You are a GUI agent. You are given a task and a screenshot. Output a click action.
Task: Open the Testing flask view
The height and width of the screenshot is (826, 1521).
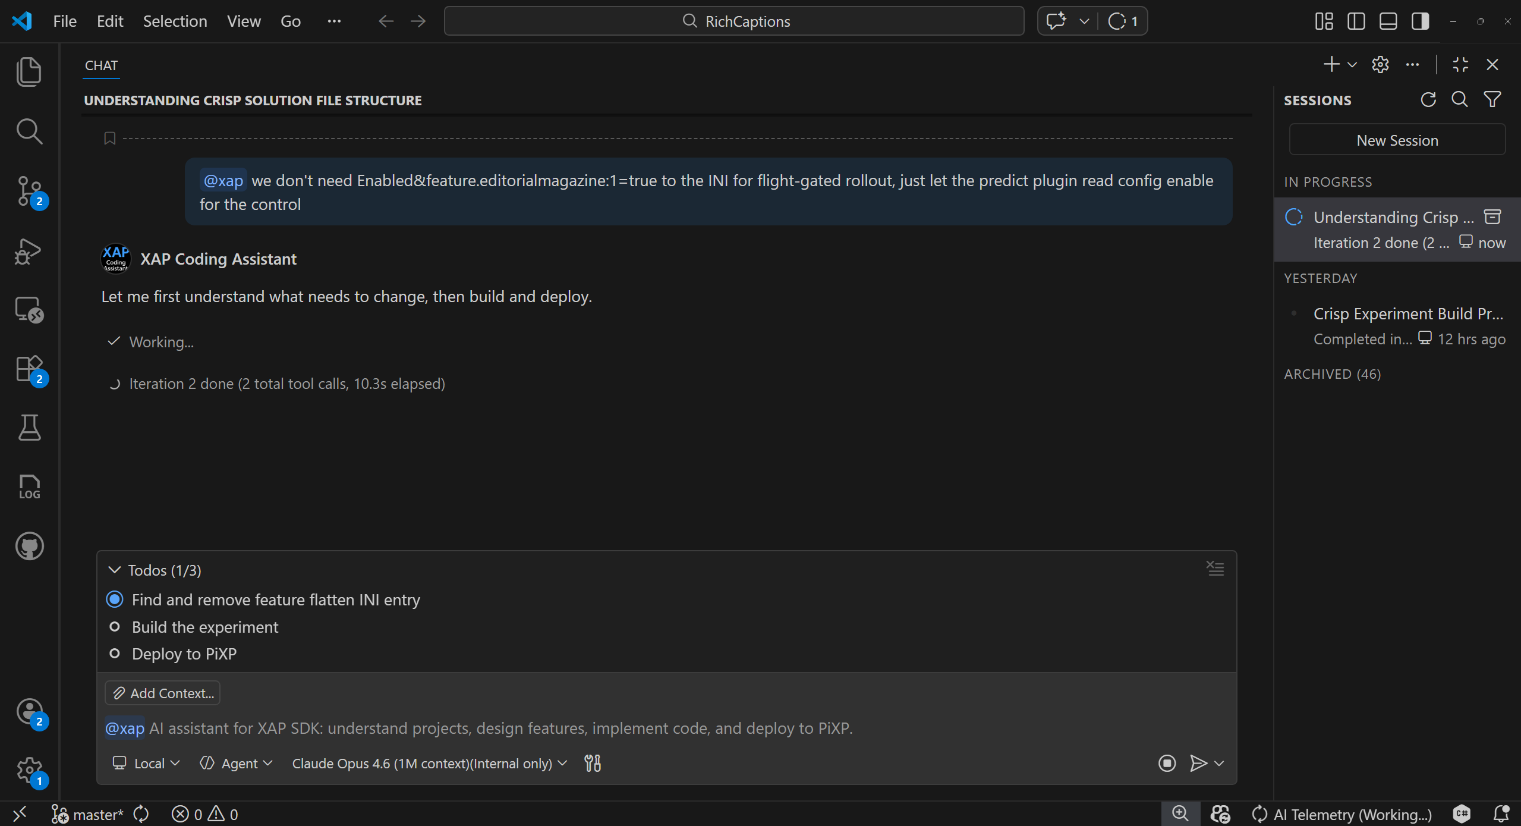point(29,428)
